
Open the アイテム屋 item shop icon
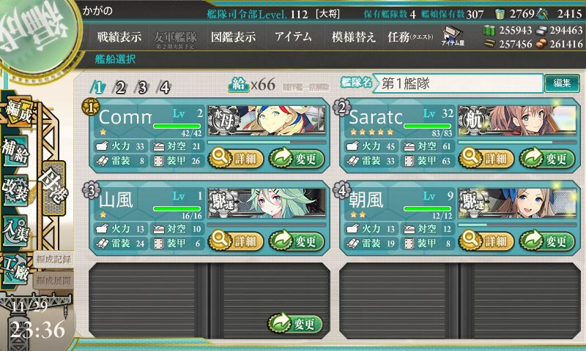pyautogui.click(x=453, y=36)
